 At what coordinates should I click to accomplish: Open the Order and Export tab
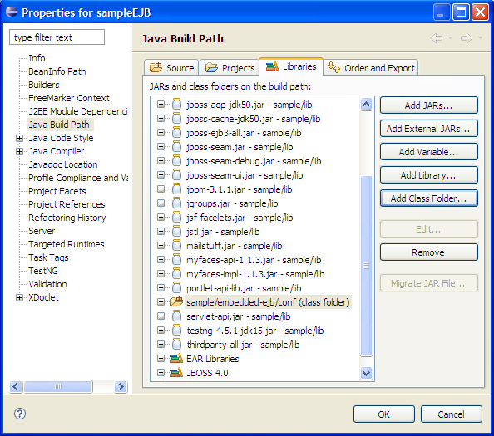(371, 67)
